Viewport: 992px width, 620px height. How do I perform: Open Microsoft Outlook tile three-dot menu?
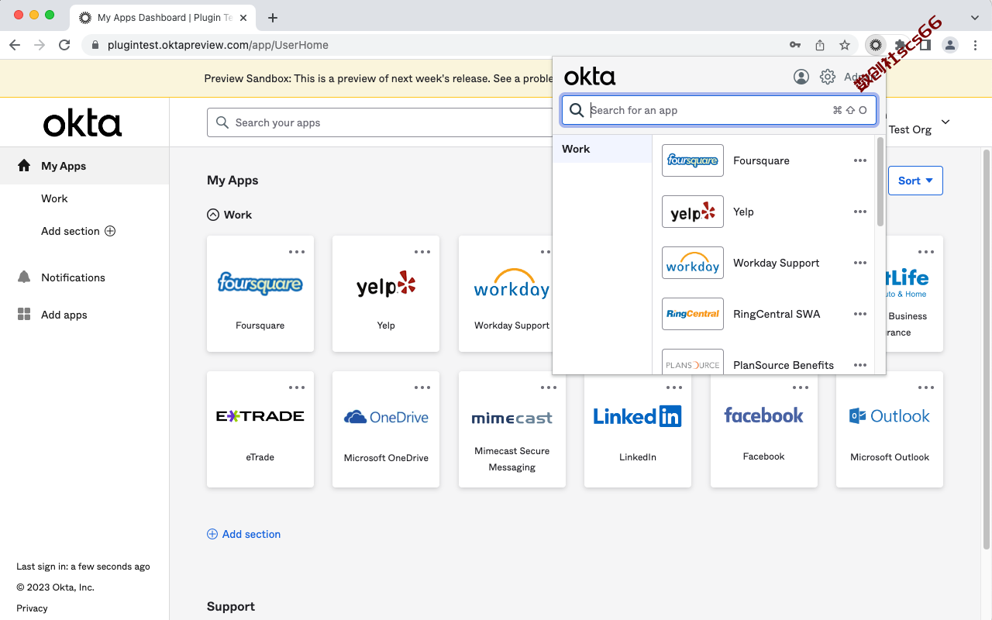pyautogui.click(x=926, y=387)
